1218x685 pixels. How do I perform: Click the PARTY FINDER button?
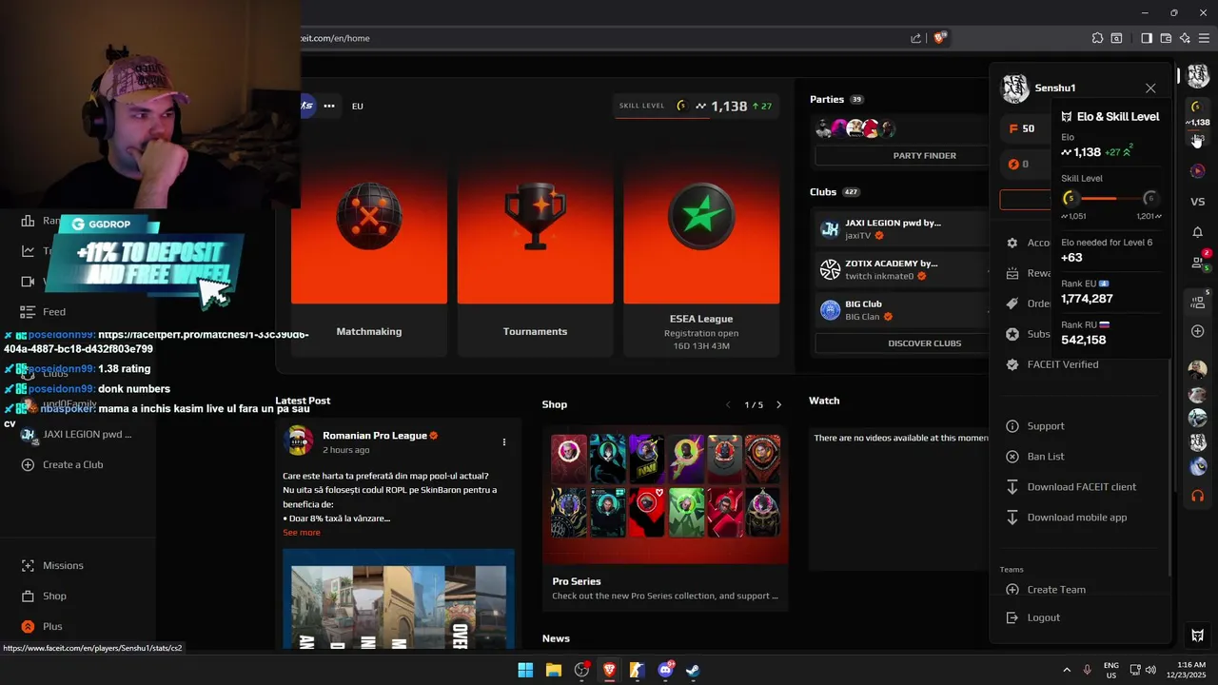(924, 155)
